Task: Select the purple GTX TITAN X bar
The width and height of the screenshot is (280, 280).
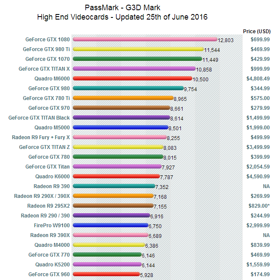Action: [x=134, y=69]
